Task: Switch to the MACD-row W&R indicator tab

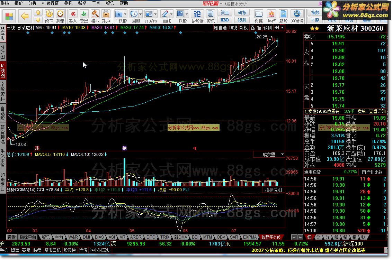Action: coord(73,237)
